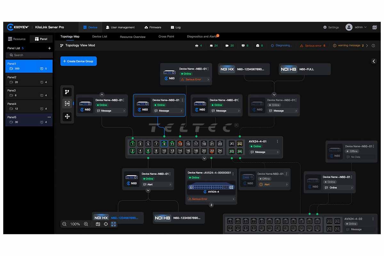Viewport: 384px width, 256px height.
Task: Open the minimap view icon
Action: pyautogui.click(x=98, y=224)
